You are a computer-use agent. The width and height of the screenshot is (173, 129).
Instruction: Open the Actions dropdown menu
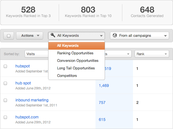coord(29,36)
